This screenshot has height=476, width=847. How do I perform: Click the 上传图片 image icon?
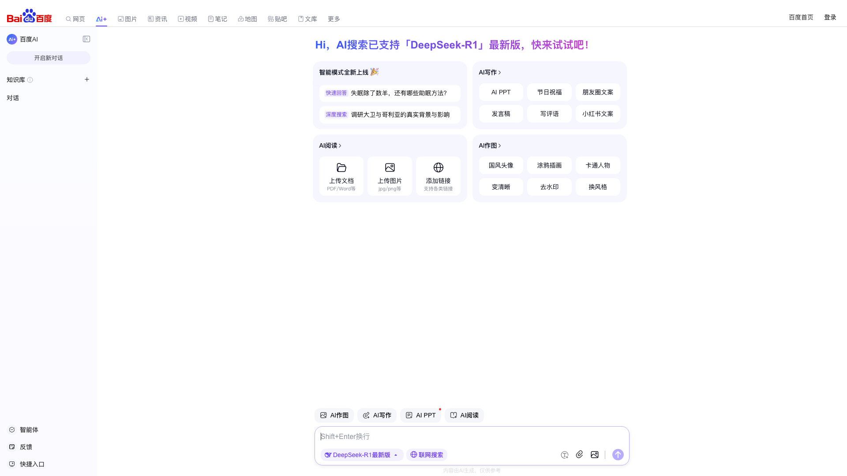click(x=390, y=167)
